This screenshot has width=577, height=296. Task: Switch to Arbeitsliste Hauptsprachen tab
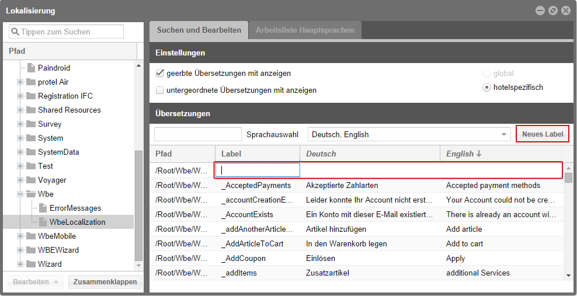click(x=304, y=30)
